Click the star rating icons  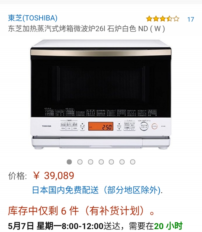pyautogui.click(x=162, y=19)
